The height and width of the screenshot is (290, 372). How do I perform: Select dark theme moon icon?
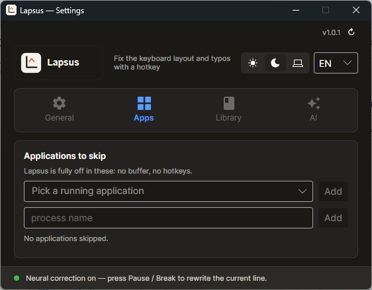click(x=275, y=63)
